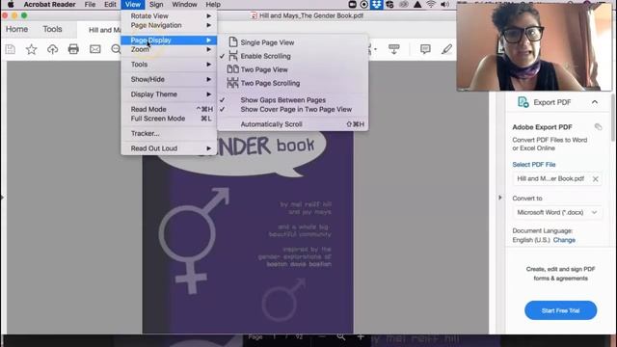
Task: Click the Single Page View icon
Action: pyautogui.click(x=233, y=42)
